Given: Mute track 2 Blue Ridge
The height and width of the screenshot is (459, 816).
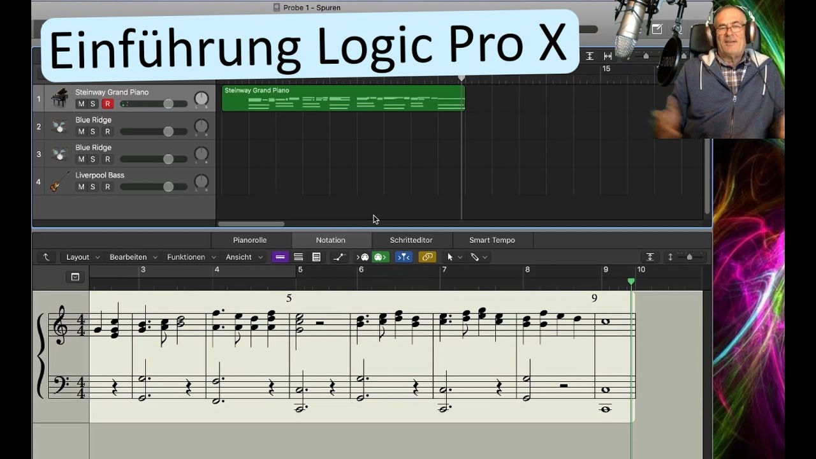Looking at the screenshot, I should point(81,131).
